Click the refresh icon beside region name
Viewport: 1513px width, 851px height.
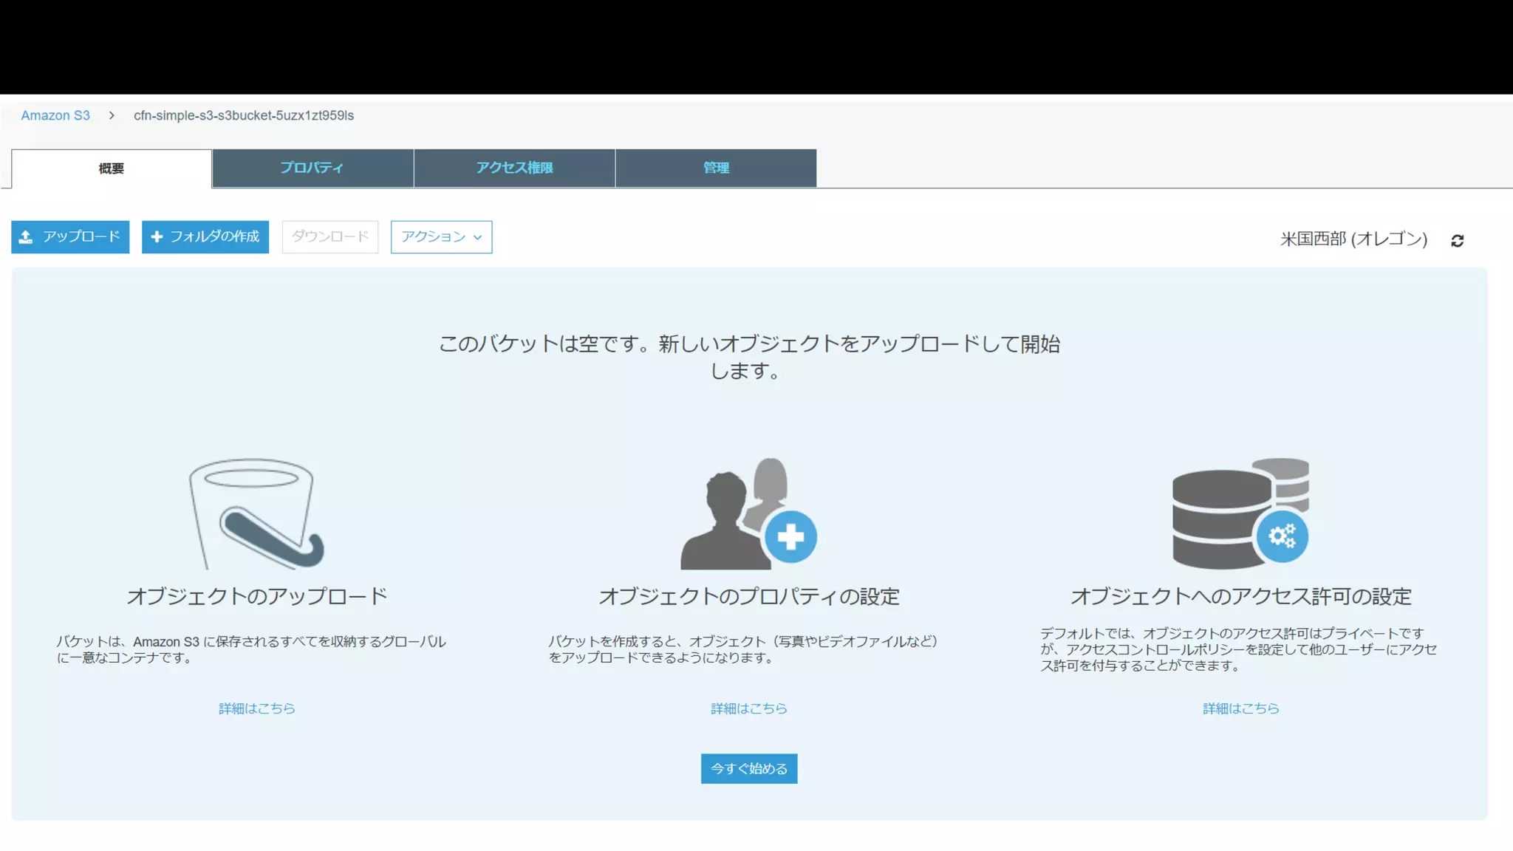pyautogui.click(x=1457, y=241)
